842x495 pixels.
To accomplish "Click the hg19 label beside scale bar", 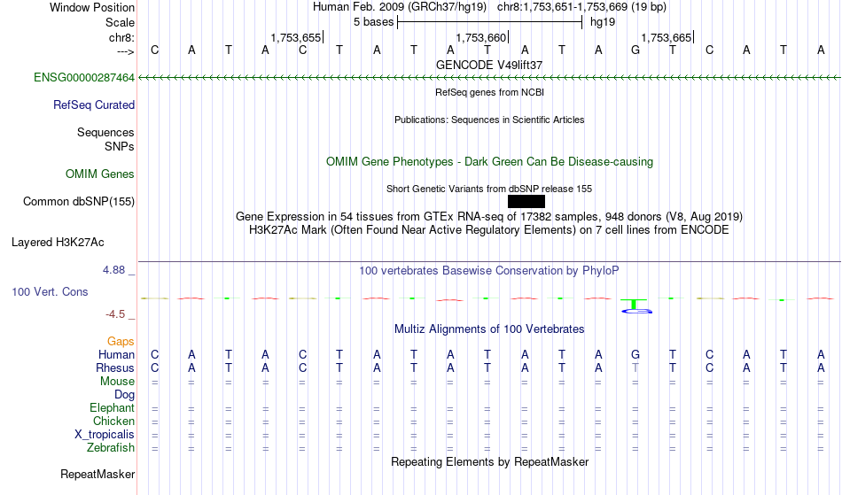I will 603,22.
